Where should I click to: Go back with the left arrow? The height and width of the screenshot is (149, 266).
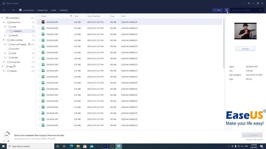(4, 10)
